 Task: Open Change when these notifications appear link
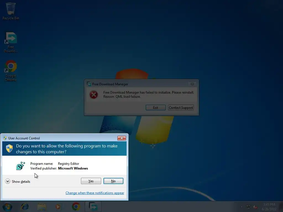pos(95,193)
